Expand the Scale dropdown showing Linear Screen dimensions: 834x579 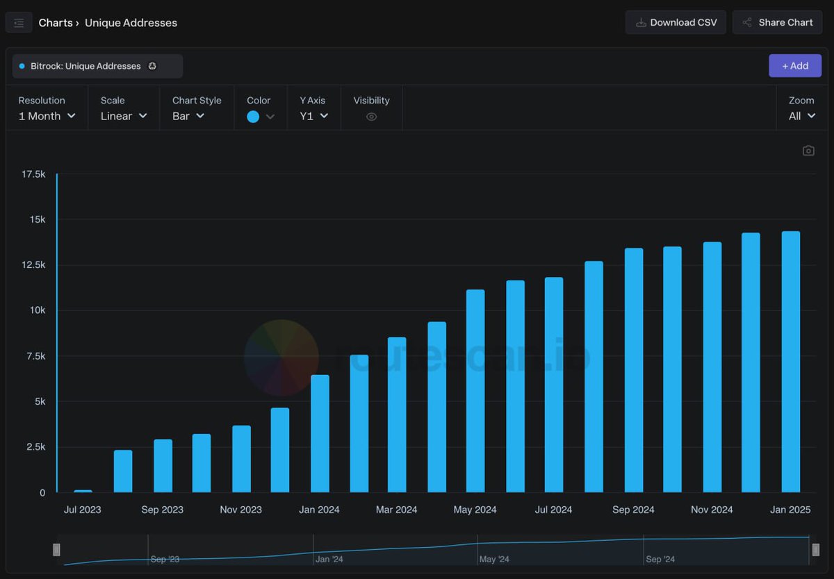(124, 117)
